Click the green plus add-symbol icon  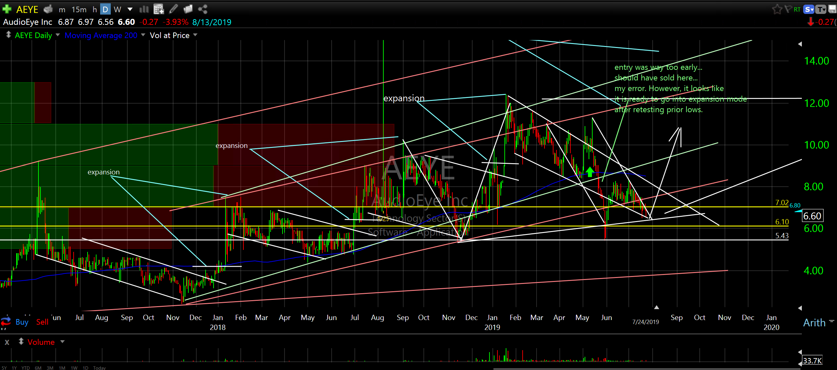point(7,9)
